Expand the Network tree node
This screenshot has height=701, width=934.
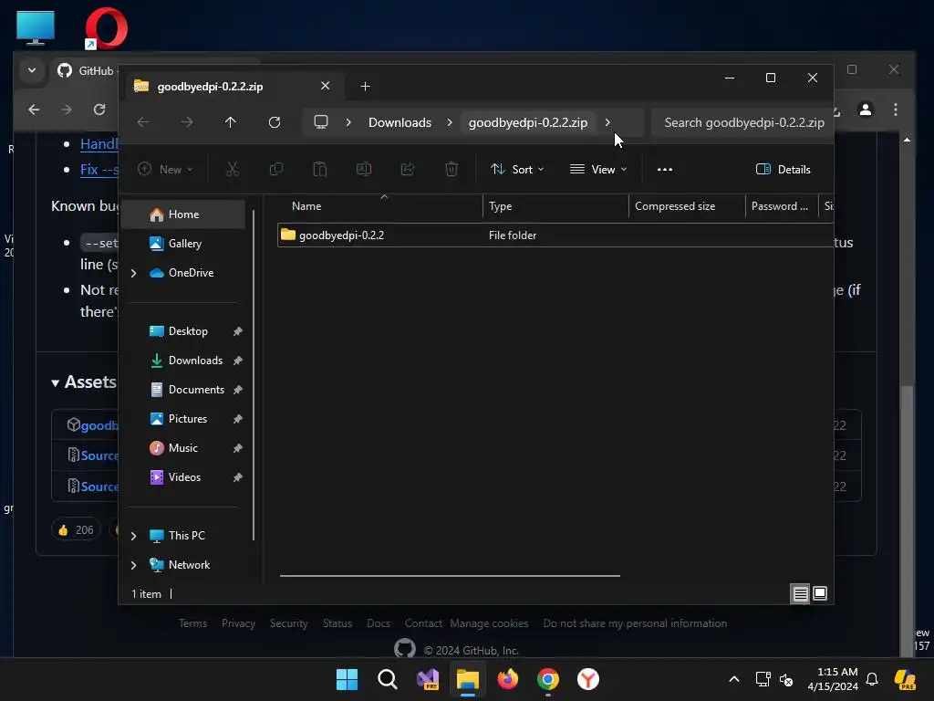[x=134, y=565]
